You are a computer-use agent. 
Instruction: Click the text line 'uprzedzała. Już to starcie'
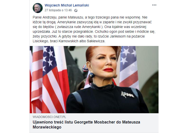(94, 31)
